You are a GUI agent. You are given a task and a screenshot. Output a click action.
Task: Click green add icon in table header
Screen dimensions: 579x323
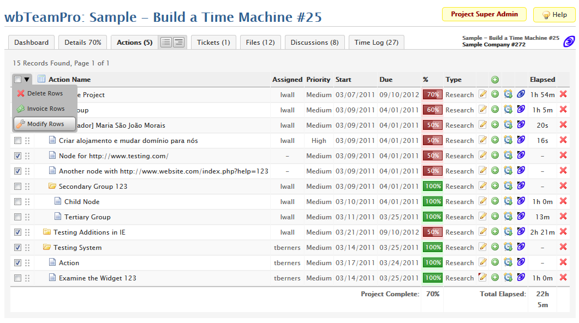tap(495, 80)
